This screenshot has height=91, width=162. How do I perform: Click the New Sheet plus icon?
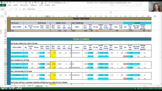click(x=47, y=86)
